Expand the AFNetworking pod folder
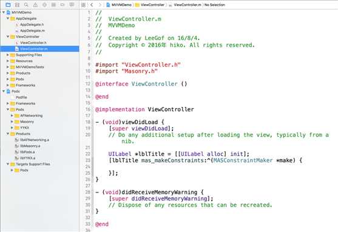Viewport: 338px width, 232px height. click(x=12, y=115)
